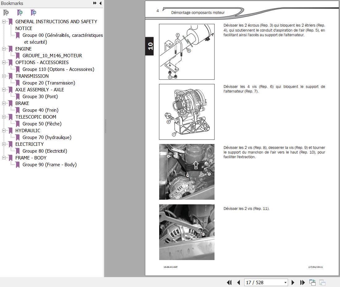The height and width of the screenshot is (287, 340).
Task: Click the add new bookmark icon
Action: pyautogui.click(x=20, y=13)
